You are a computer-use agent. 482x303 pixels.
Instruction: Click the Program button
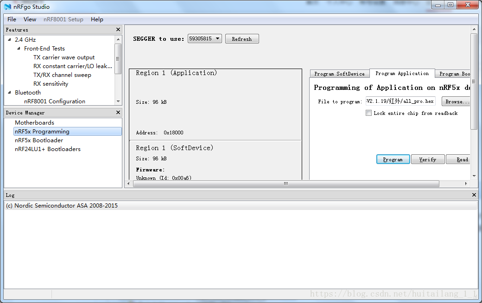pos(393,159)
